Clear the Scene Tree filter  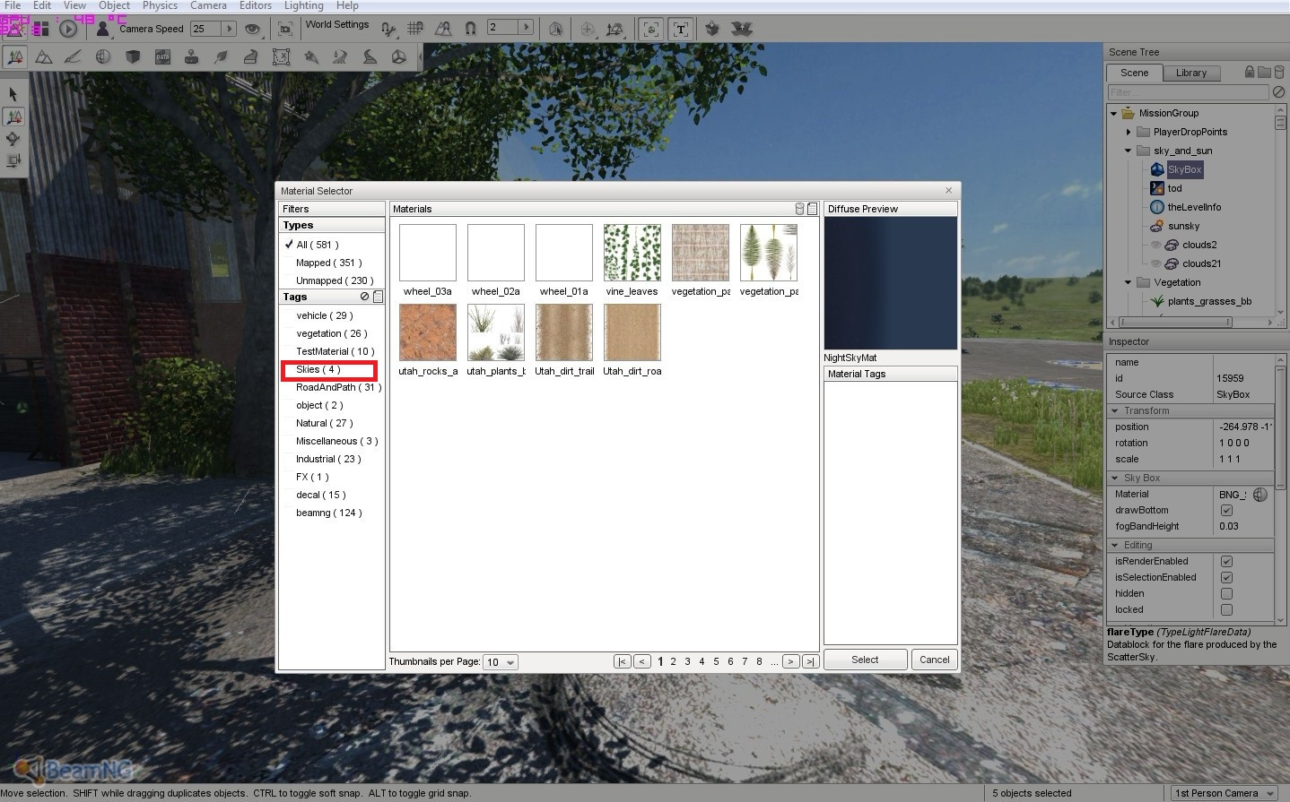pyautogui.click(x=1279, y=91)
